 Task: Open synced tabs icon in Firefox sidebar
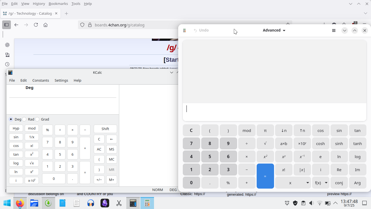tap(7, 55)
